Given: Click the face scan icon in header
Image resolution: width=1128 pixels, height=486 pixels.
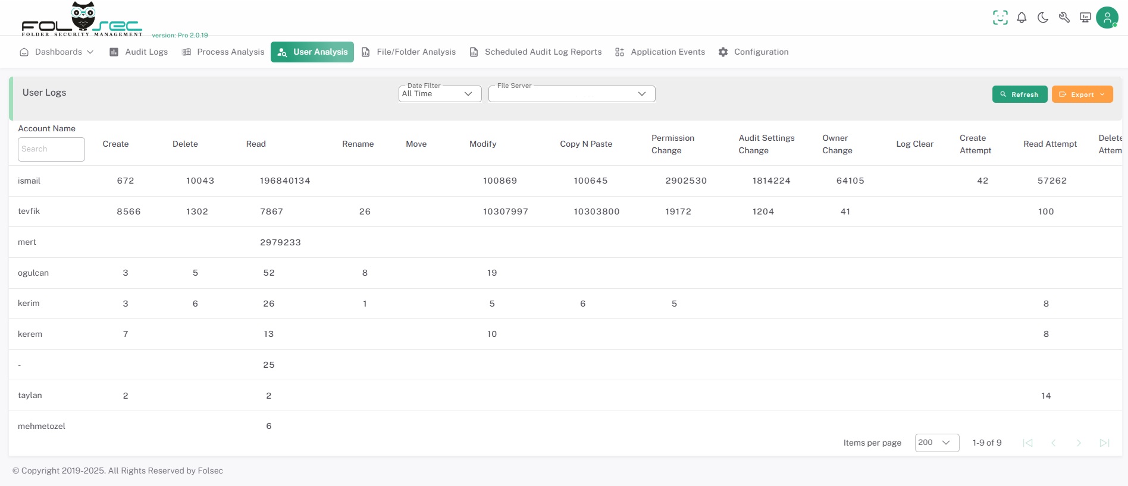Looking at the screenshot, I should point(1000,18).
